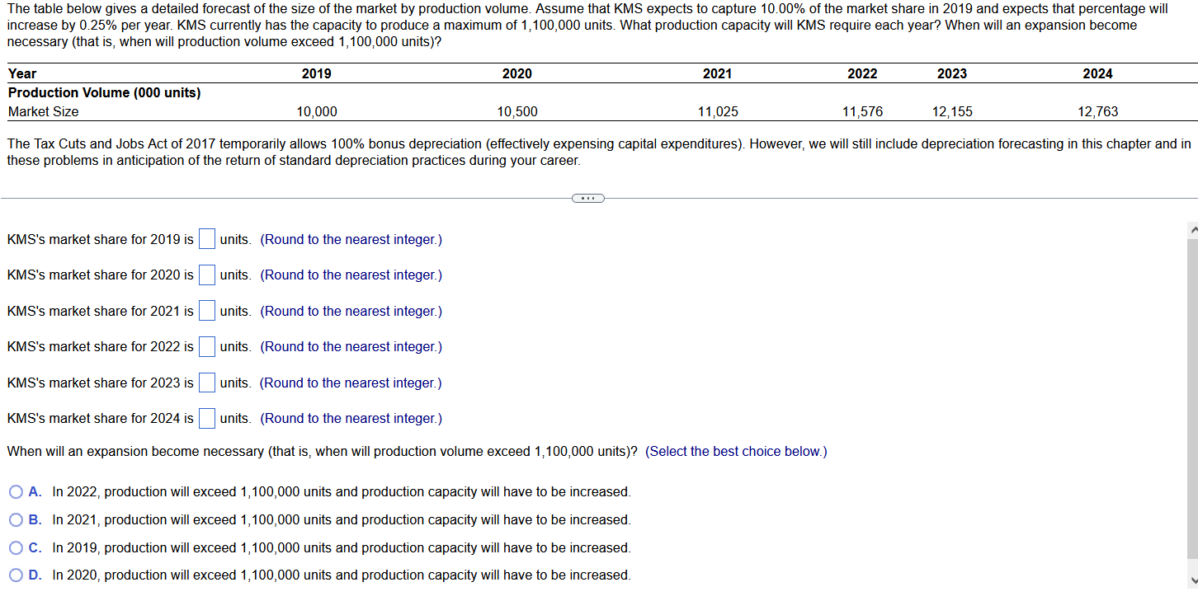1198x601 pixels.
Task: Select radio button A for the 2022 expansion answer
Action: (15, 491)
